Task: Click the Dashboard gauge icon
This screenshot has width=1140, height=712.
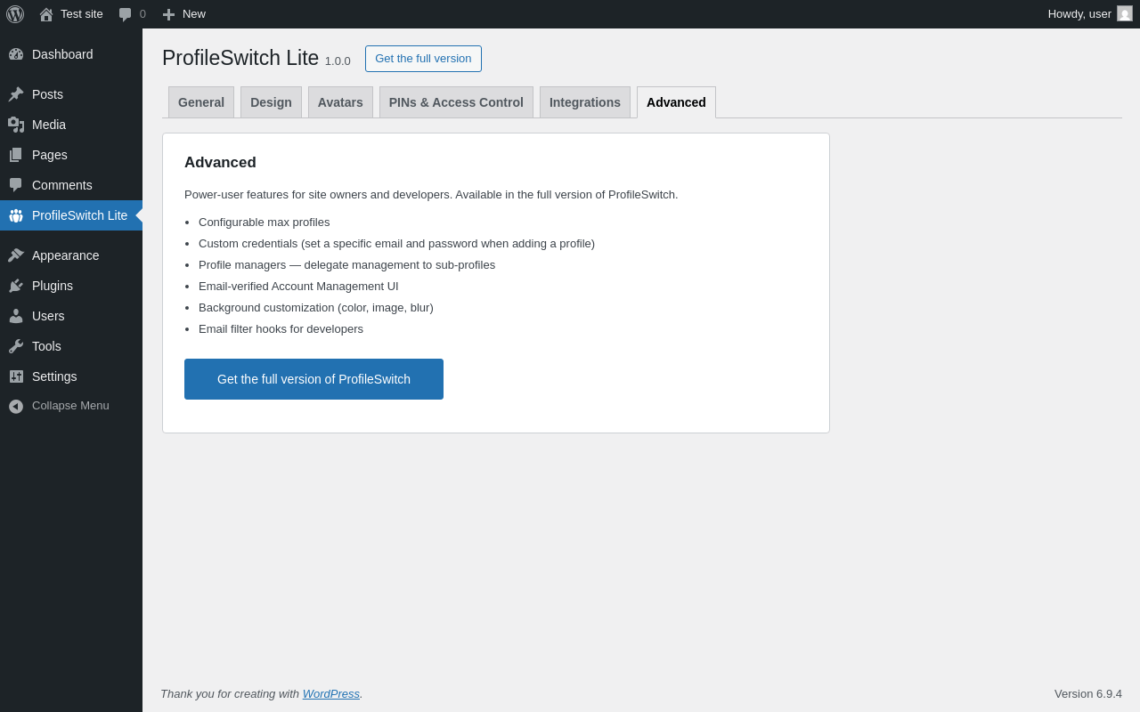Action: tap(16, 54)
